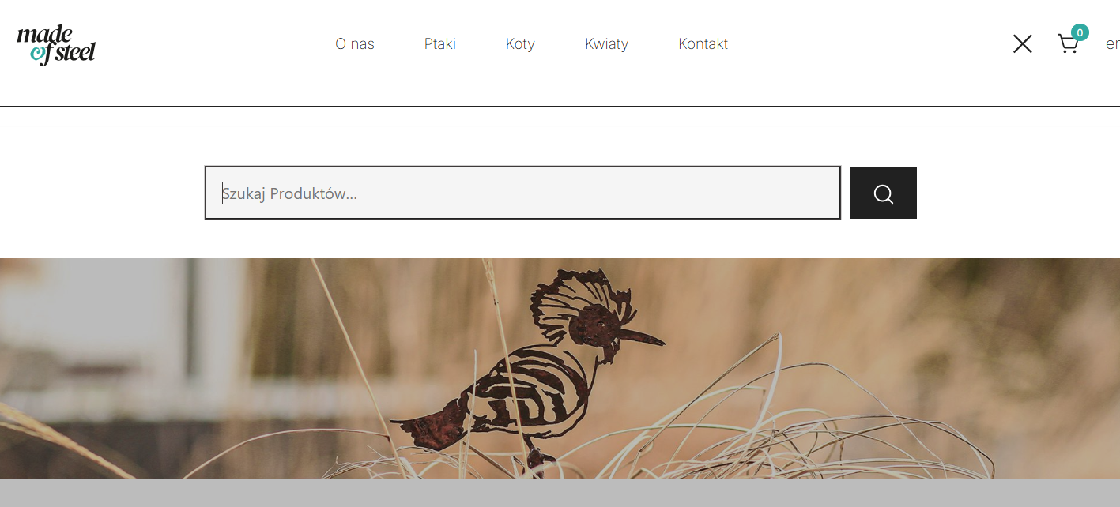1120x507 pixels.
Task: Open the Koty category page
Action: pyautogui.click(x=520, y=44)
